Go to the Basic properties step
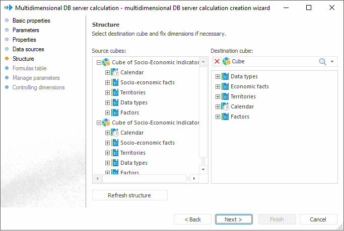 [31, 21]
